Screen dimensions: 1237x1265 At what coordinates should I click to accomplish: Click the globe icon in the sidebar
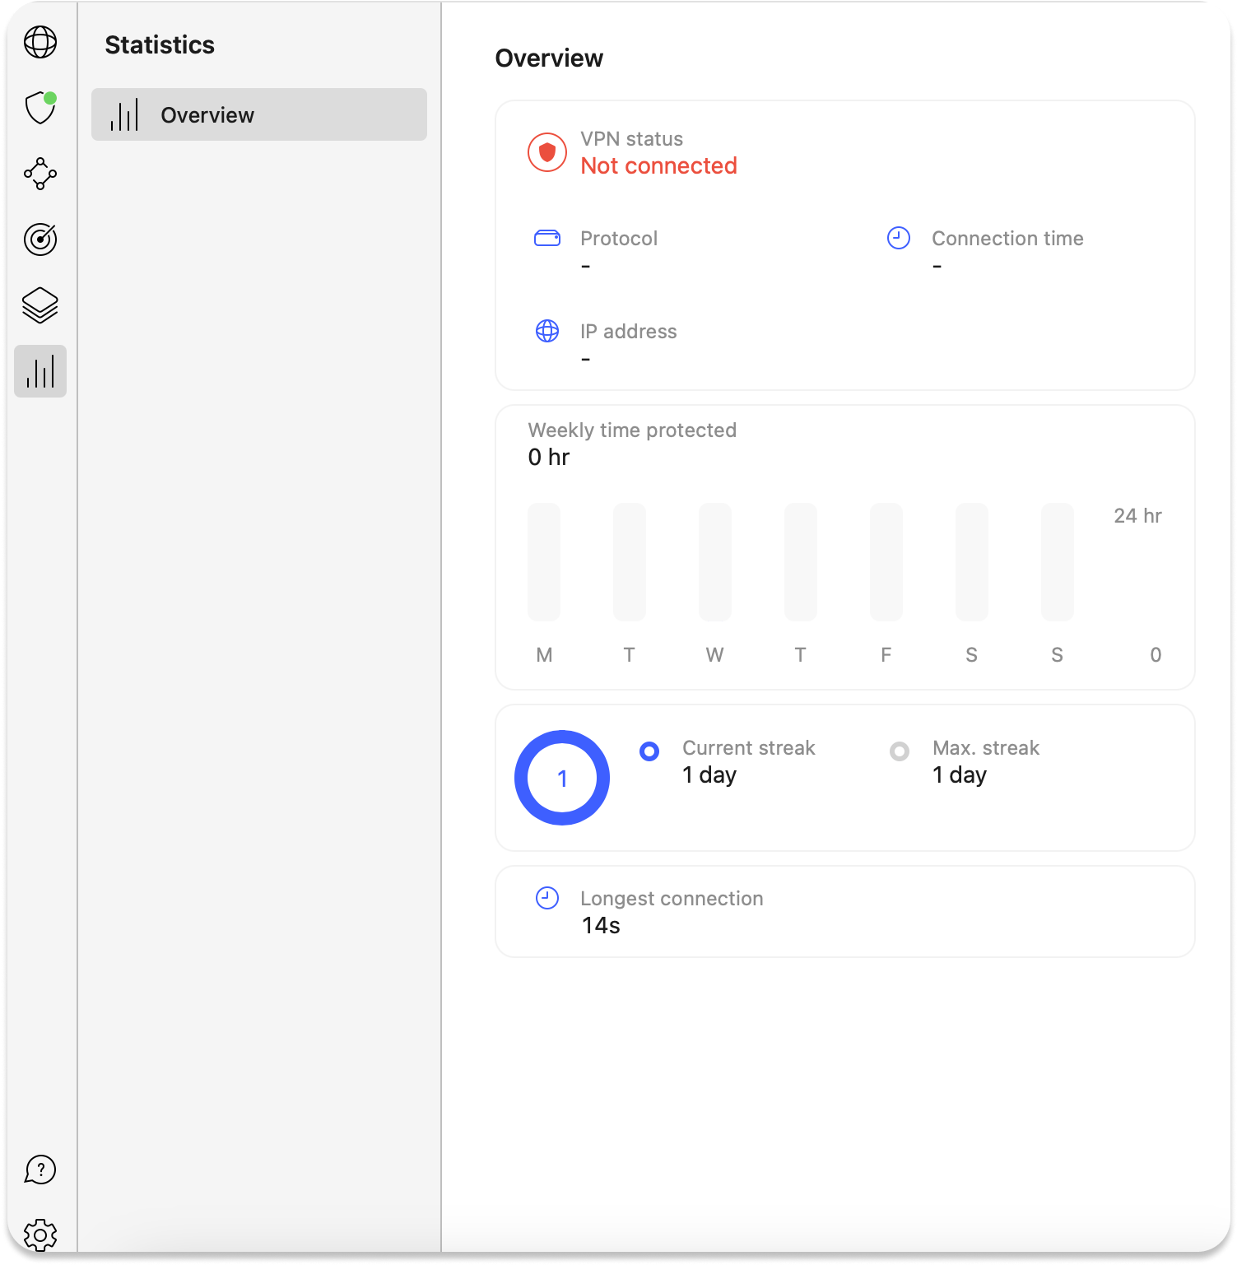point(40,42)
